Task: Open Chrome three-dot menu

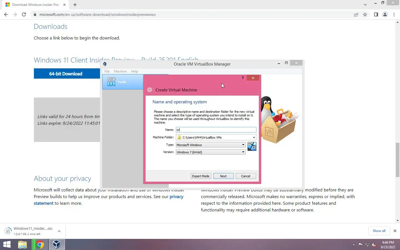Action: 394,14
